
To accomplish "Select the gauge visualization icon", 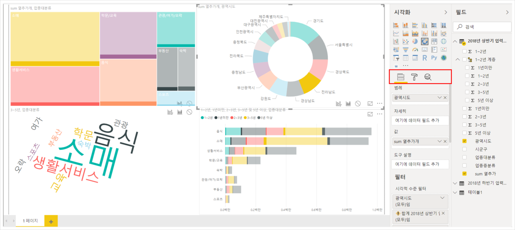I will (415, 49).
